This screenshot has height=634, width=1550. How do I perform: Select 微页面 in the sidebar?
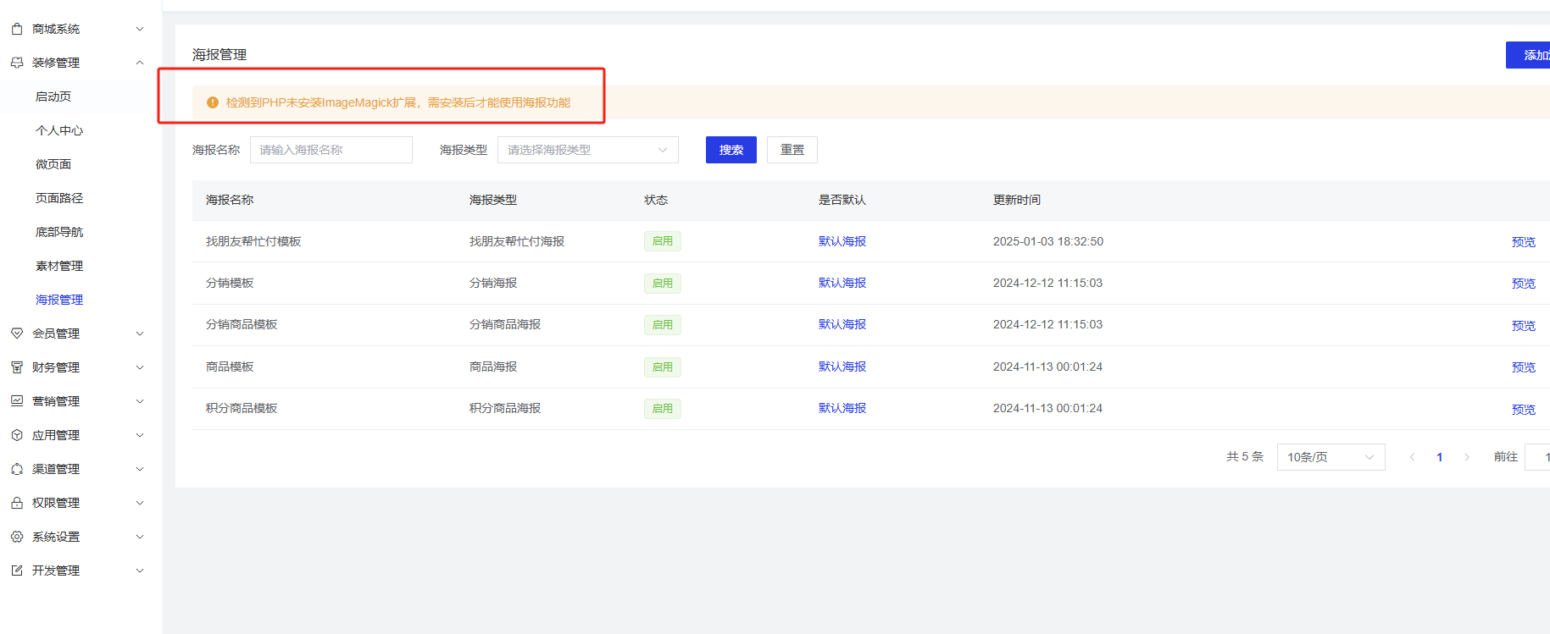click(53, 164)
